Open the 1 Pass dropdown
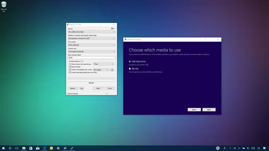The image size is (269, 151). [104, 64]
